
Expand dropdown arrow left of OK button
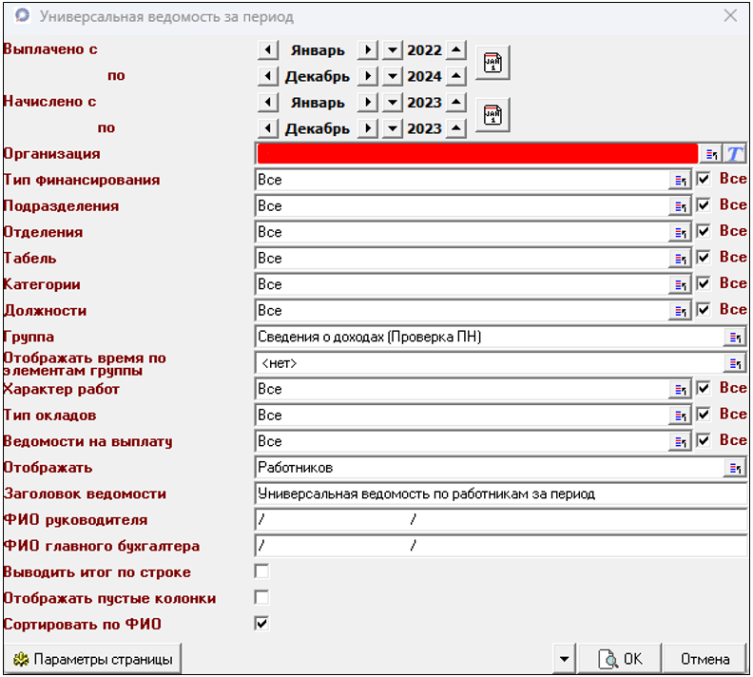(x=565, y=659)
